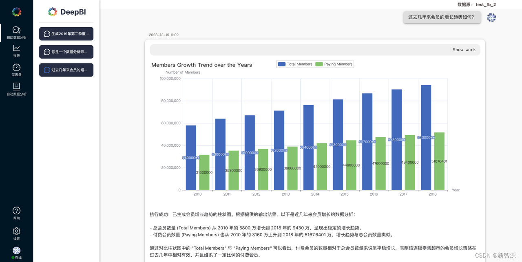Open chat 生成2019年第二季度...
522x262 pixels.
coord(66,34)
